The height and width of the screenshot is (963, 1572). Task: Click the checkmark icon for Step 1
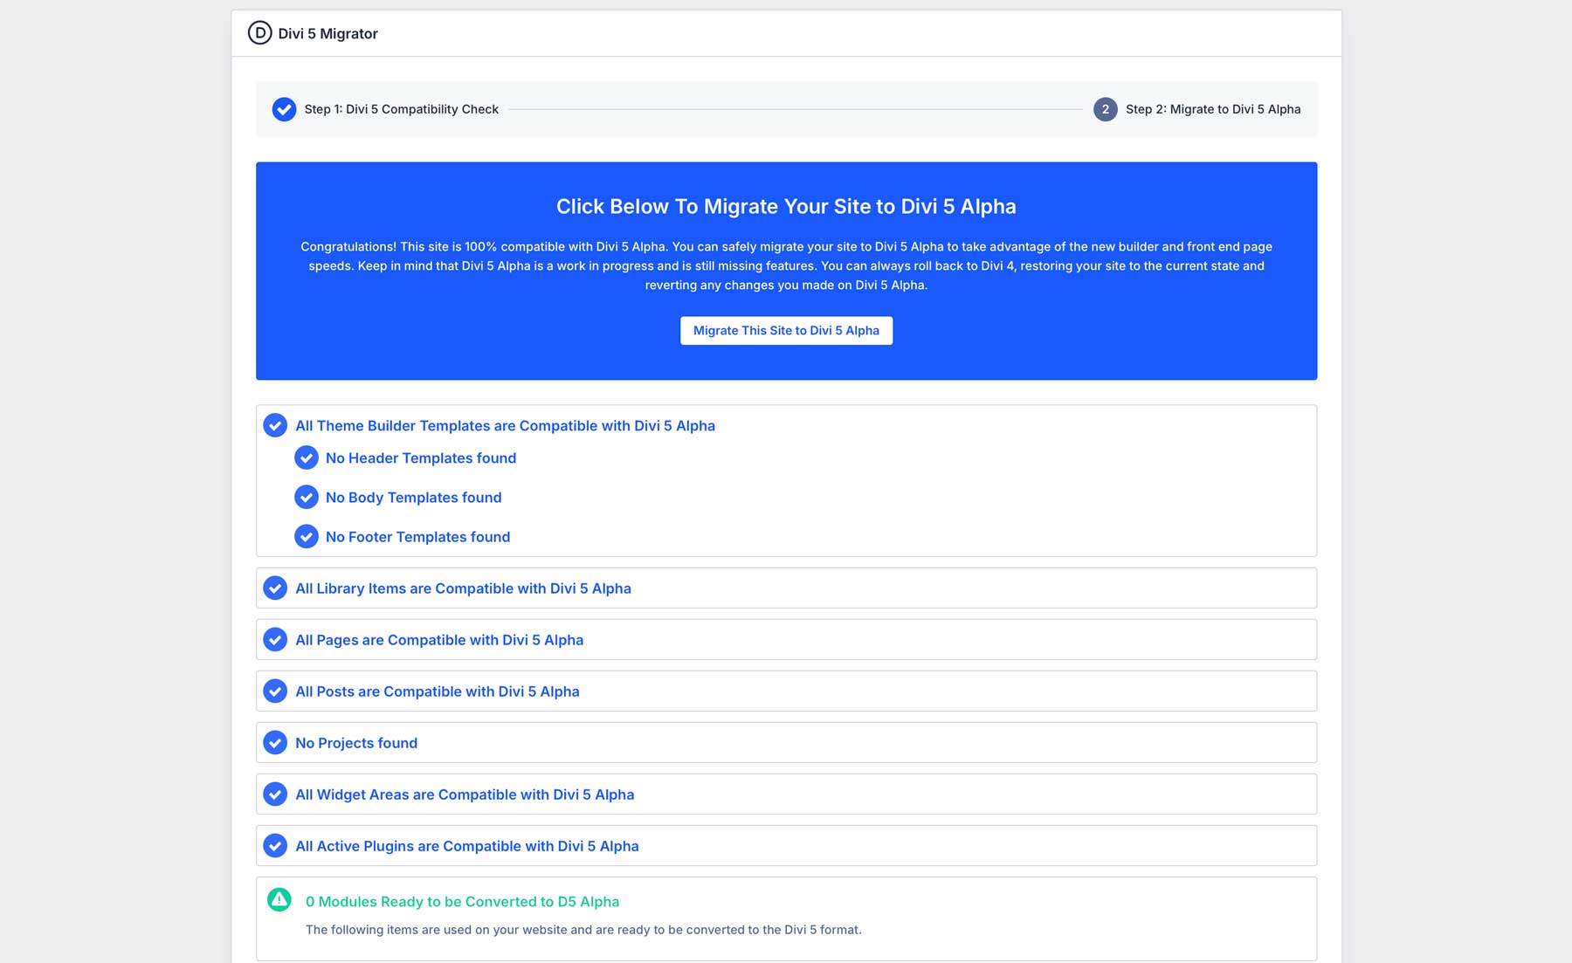tap(283, 109)
